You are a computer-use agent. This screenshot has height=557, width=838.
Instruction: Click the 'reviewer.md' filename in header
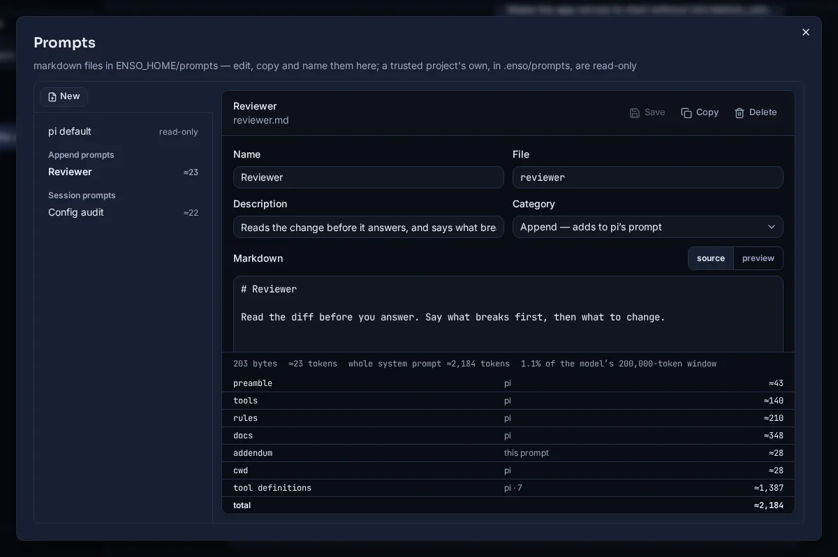261,120
